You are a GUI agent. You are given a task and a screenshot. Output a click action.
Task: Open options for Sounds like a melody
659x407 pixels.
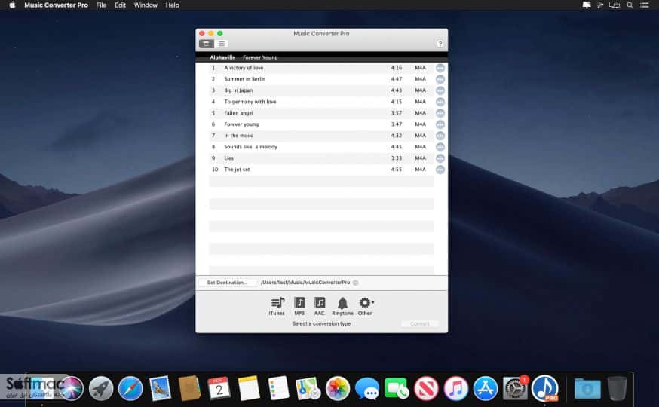[440, 147]
